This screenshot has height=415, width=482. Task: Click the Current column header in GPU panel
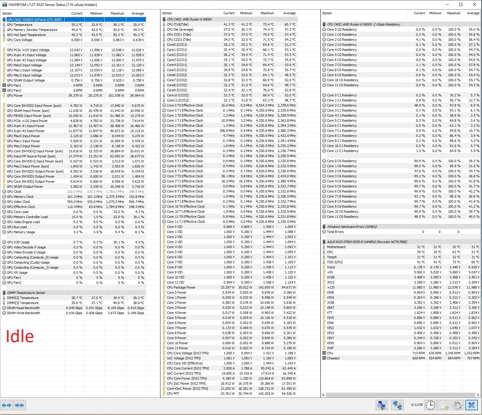[74, 13]
